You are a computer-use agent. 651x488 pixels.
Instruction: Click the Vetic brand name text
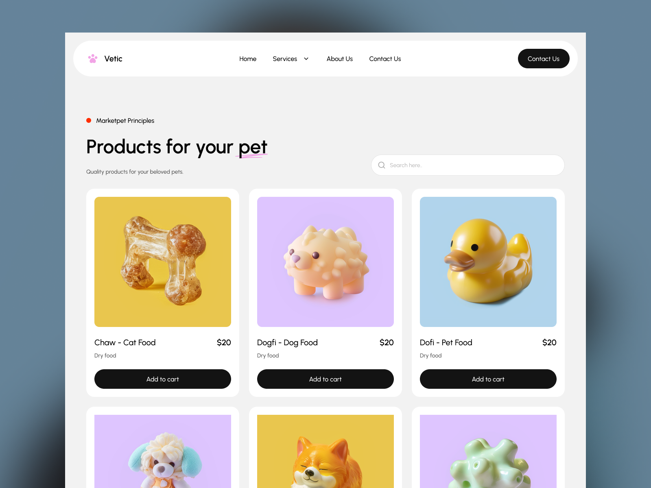(x=113, y=59)
